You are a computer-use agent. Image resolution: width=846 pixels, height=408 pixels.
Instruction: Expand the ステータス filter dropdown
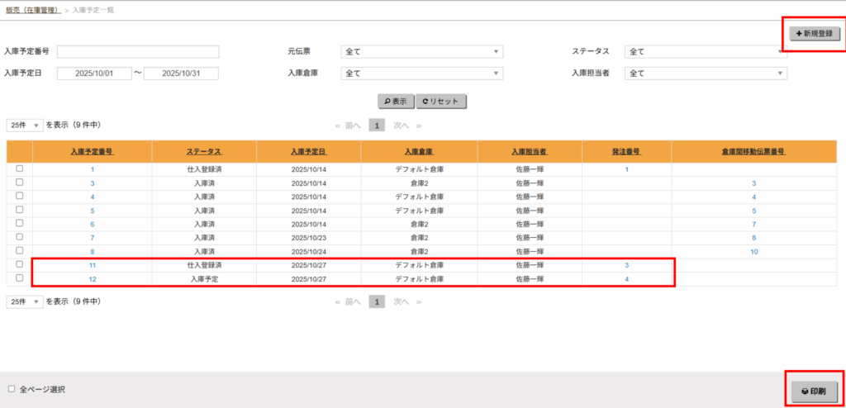point(705,51)
